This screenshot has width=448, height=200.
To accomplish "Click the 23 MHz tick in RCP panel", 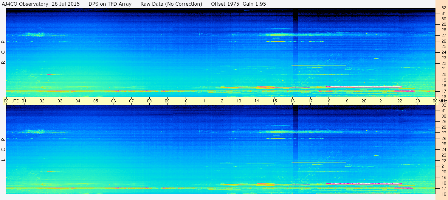I will [x=443, y=58].
